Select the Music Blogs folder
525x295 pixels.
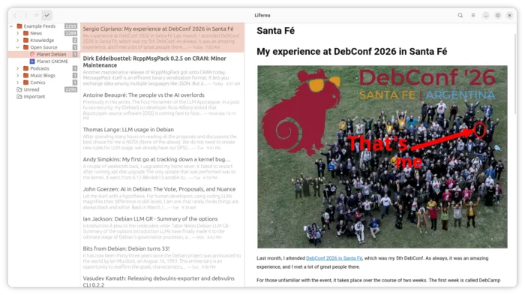coord(43,75)
